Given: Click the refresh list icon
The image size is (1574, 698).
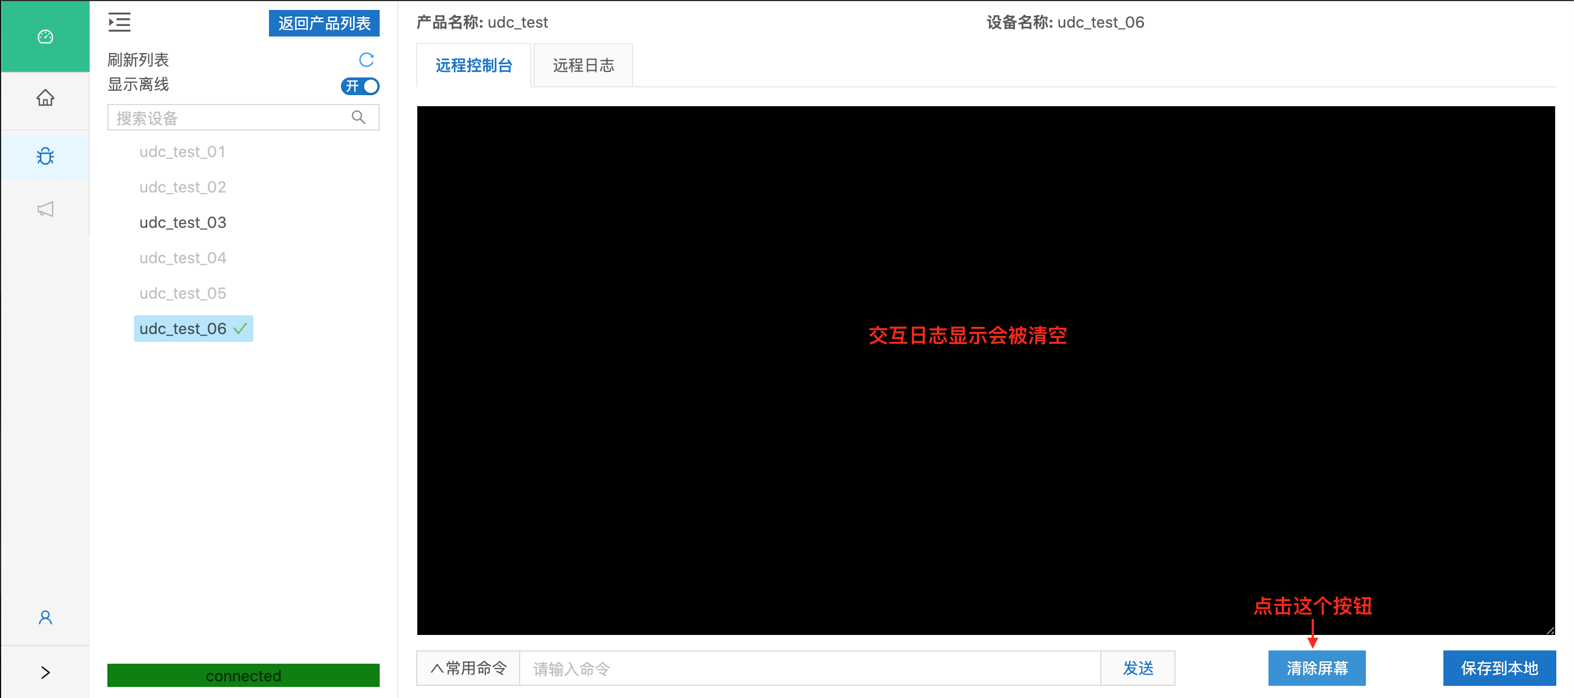Looking at the screenshot, I should (x=366, y=60).
